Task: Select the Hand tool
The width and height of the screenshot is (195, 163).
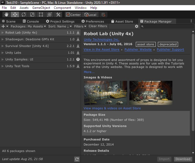Action: (x=6, y=15)
